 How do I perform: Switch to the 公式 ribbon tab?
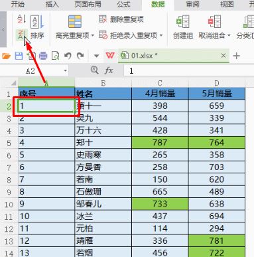(x=123, y=4)
